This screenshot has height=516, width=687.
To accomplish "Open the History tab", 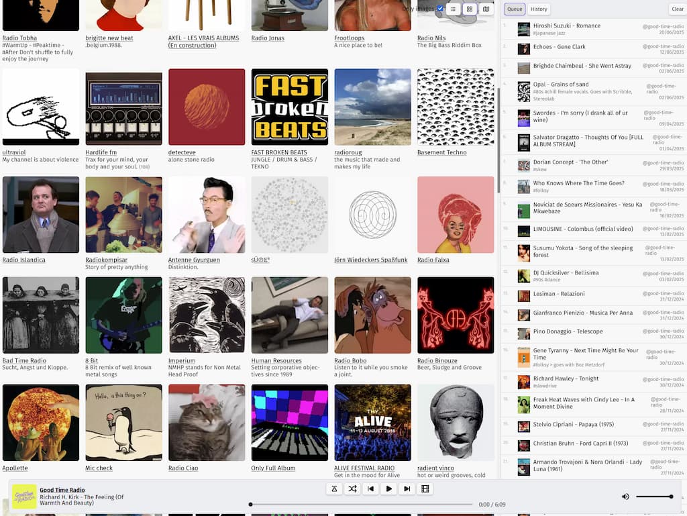I will pyautogui.click(x=539, y=9).
